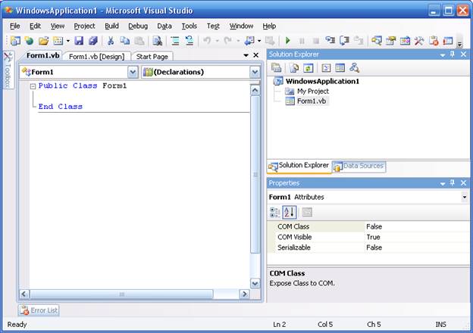The height and width of the screenshot is (333, 473).
Task: Open the Project menu
Action: tap(84, 26)
